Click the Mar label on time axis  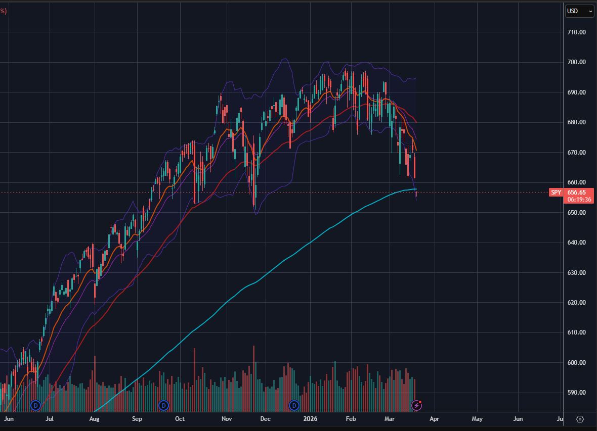coord(390,419)
